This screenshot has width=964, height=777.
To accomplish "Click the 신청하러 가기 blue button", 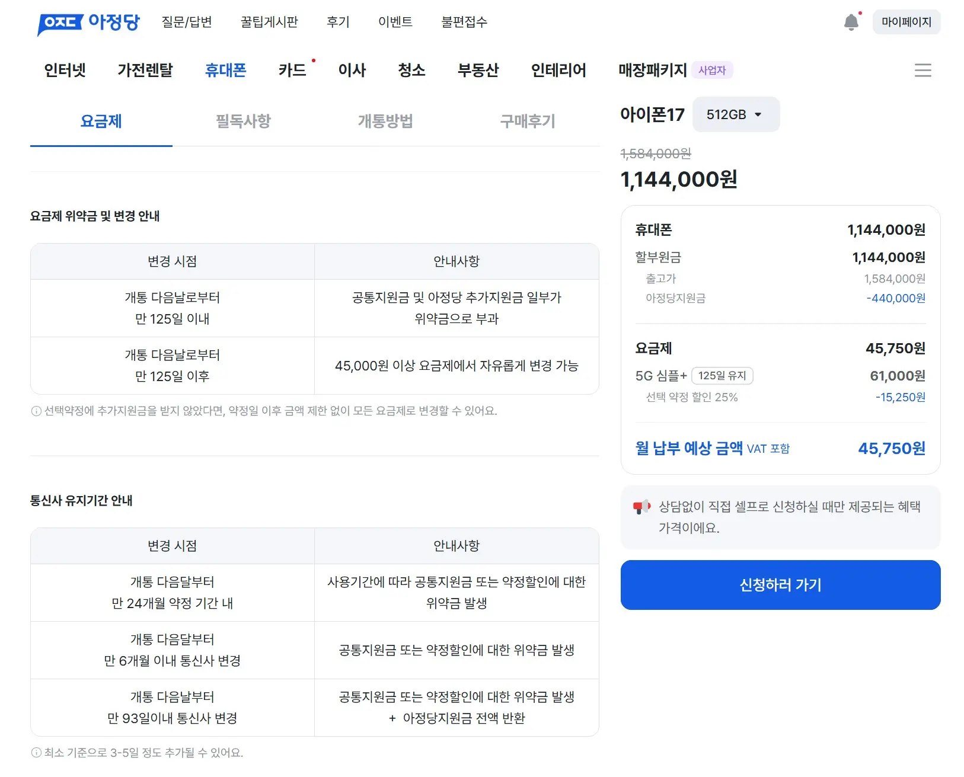I will [780, 585].
